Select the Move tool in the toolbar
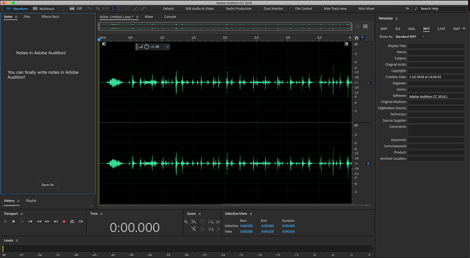The height and width of the screenshot is (258, 470). (x=90, y=8)
